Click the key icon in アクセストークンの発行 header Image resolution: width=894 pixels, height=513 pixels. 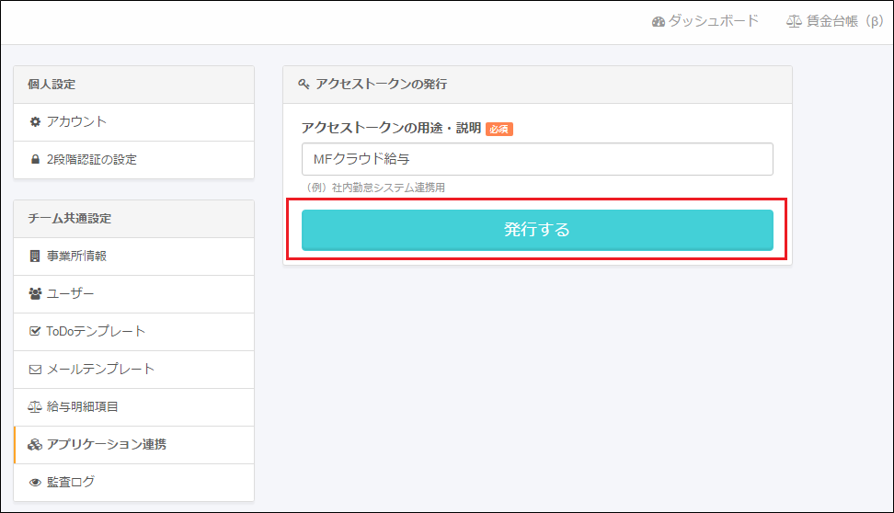pyautogui.click(x=304, y=85)
